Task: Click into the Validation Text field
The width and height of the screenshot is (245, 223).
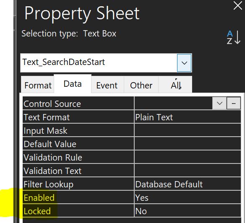Action: [188, 171]
